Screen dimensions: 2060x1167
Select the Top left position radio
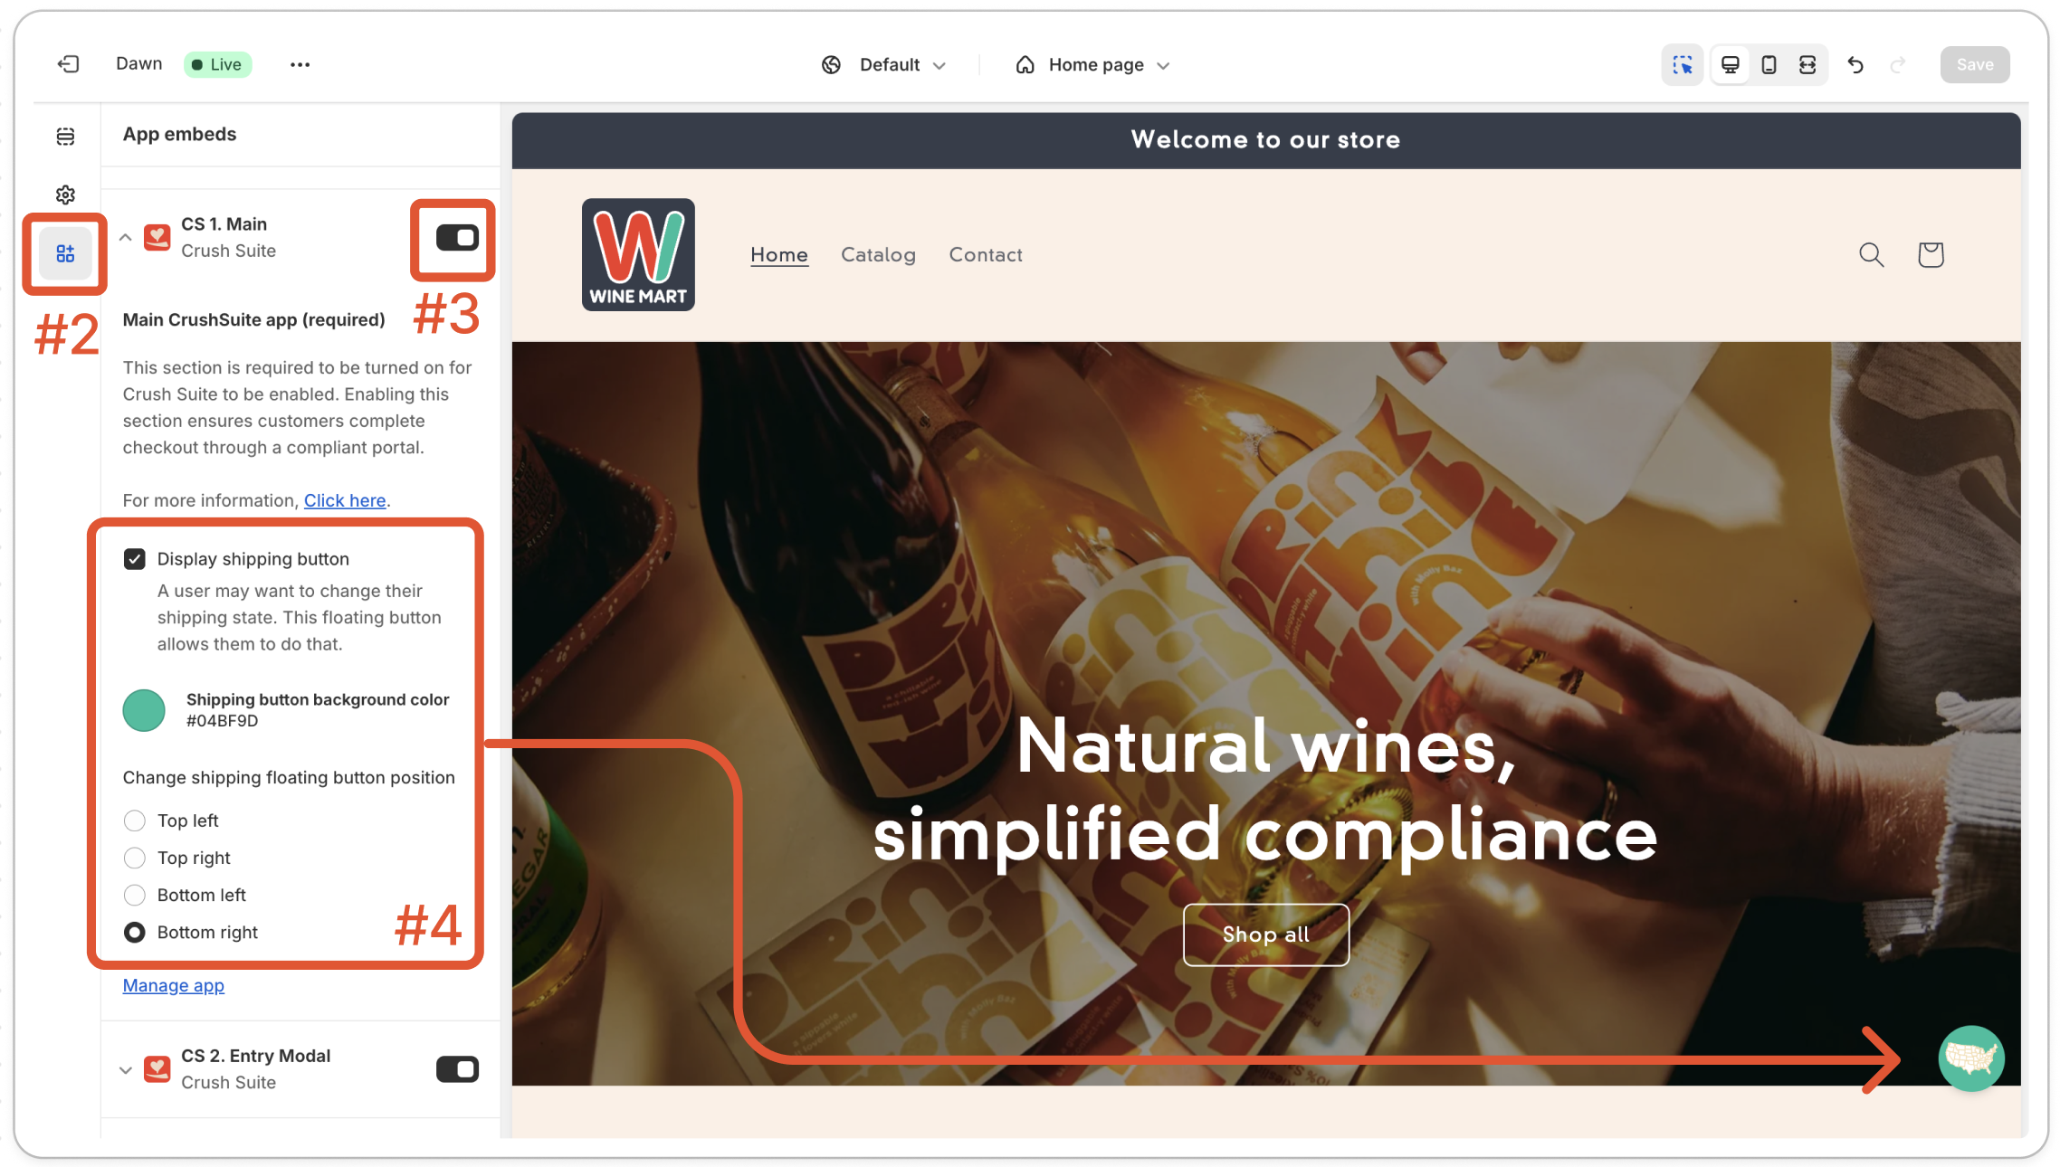[x=135, y=821]
